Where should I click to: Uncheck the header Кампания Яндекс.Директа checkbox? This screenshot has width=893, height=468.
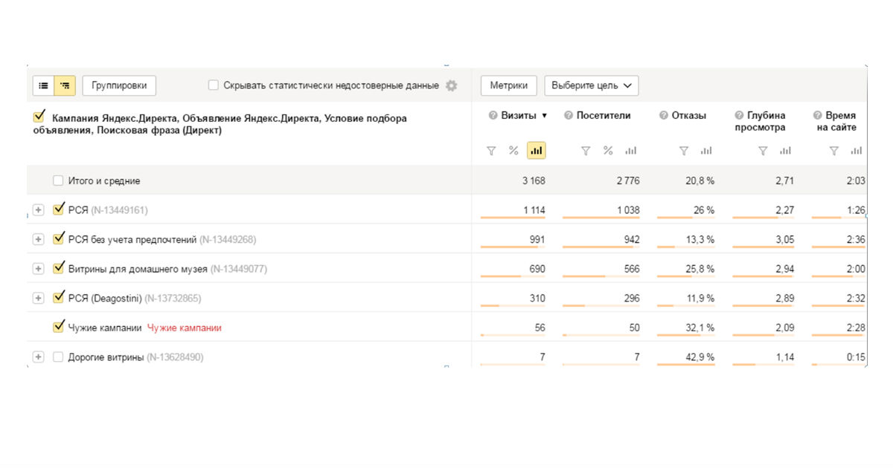pos(39,117)
